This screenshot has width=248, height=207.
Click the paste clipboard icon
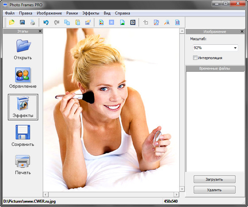point(77,22)
